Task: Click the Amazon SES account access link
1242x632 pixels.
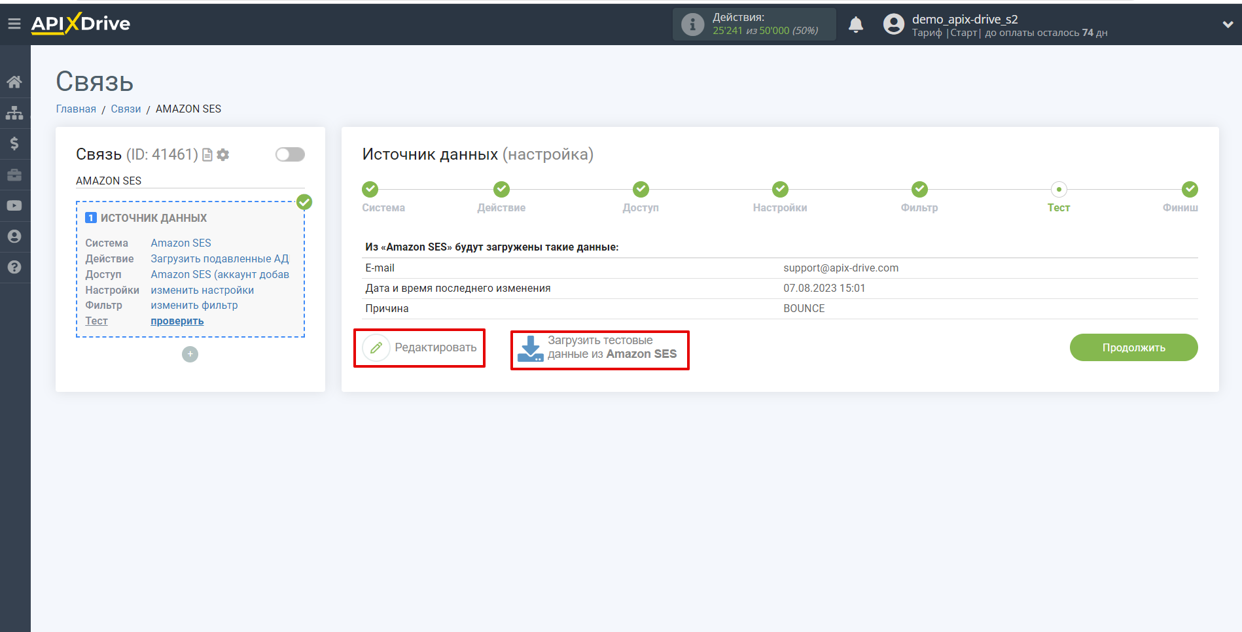Action: tap(220, 274)
